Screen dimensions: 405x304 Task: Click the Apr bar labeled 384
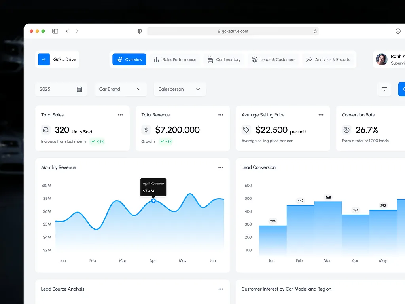pyautogui.click(x=356, y=235)
